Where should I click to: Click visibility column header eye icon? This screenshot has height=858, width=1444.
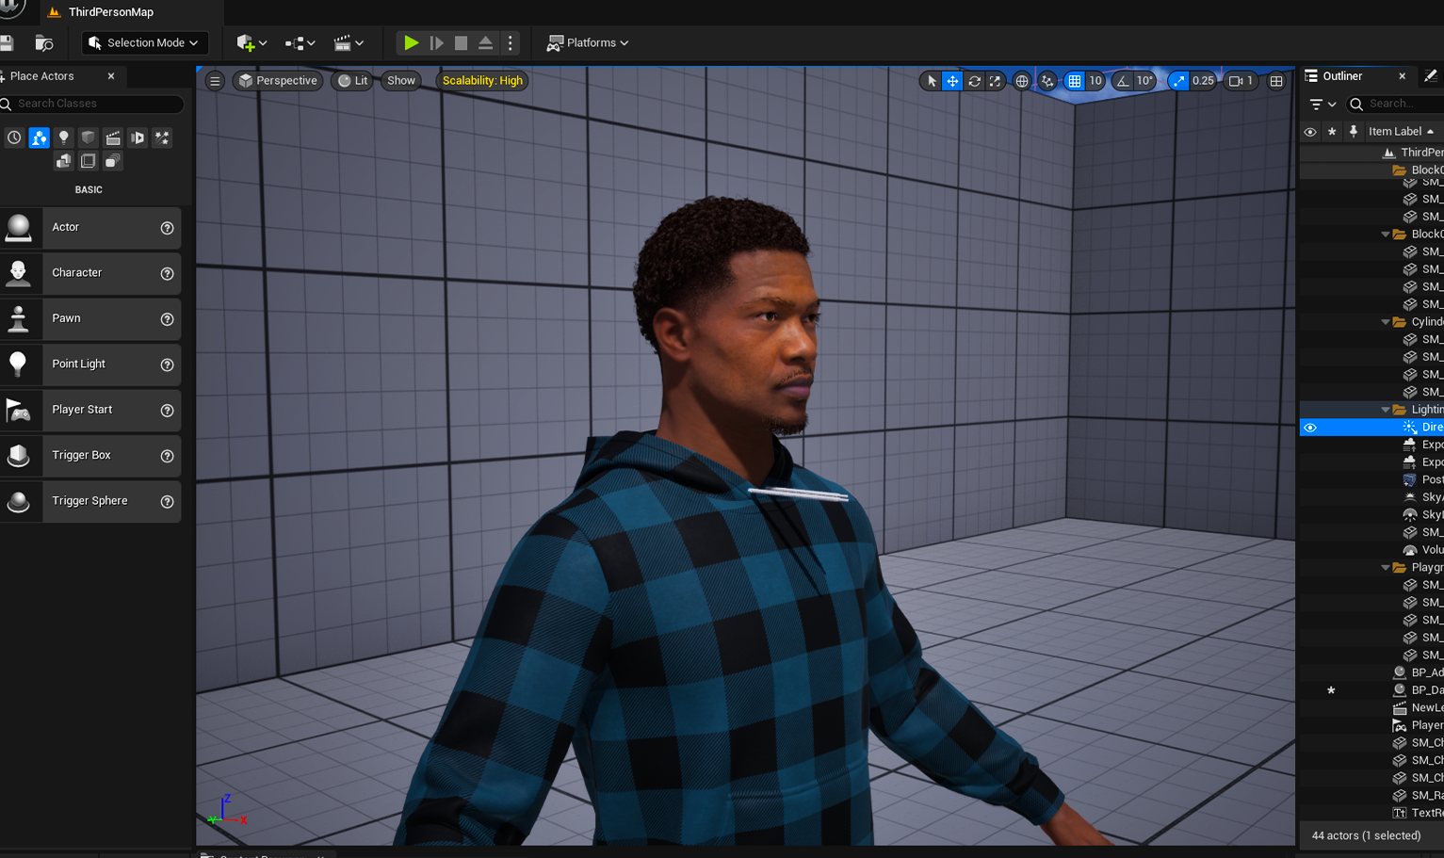tap(1310, 132)
